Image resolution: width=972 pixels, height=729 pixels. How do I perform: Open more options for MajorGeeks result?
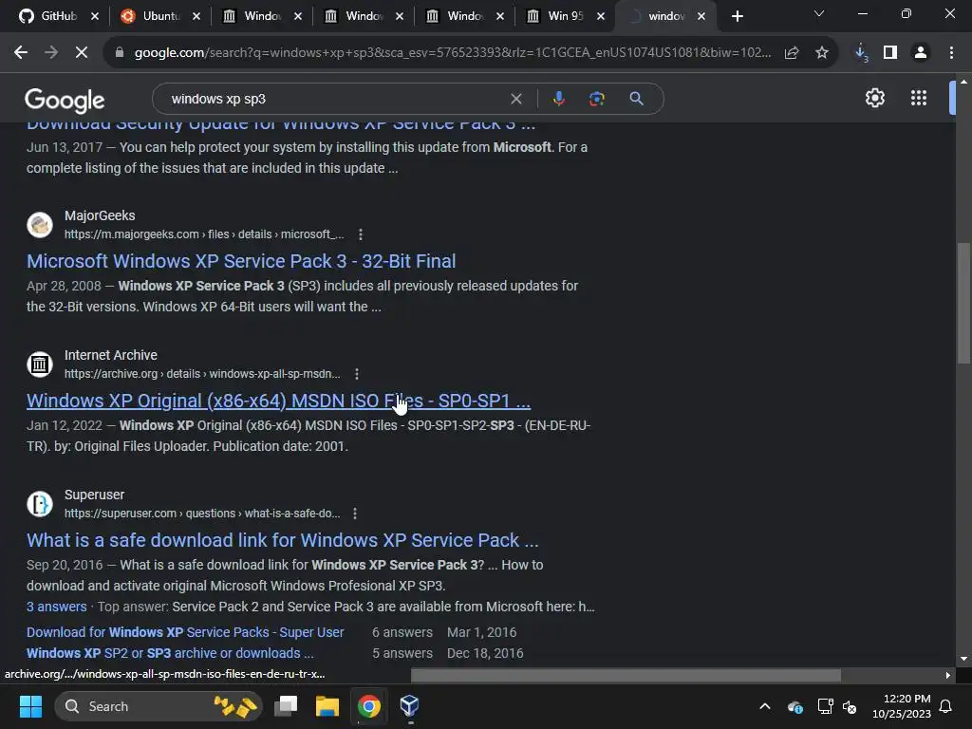(x=360, y=234)
